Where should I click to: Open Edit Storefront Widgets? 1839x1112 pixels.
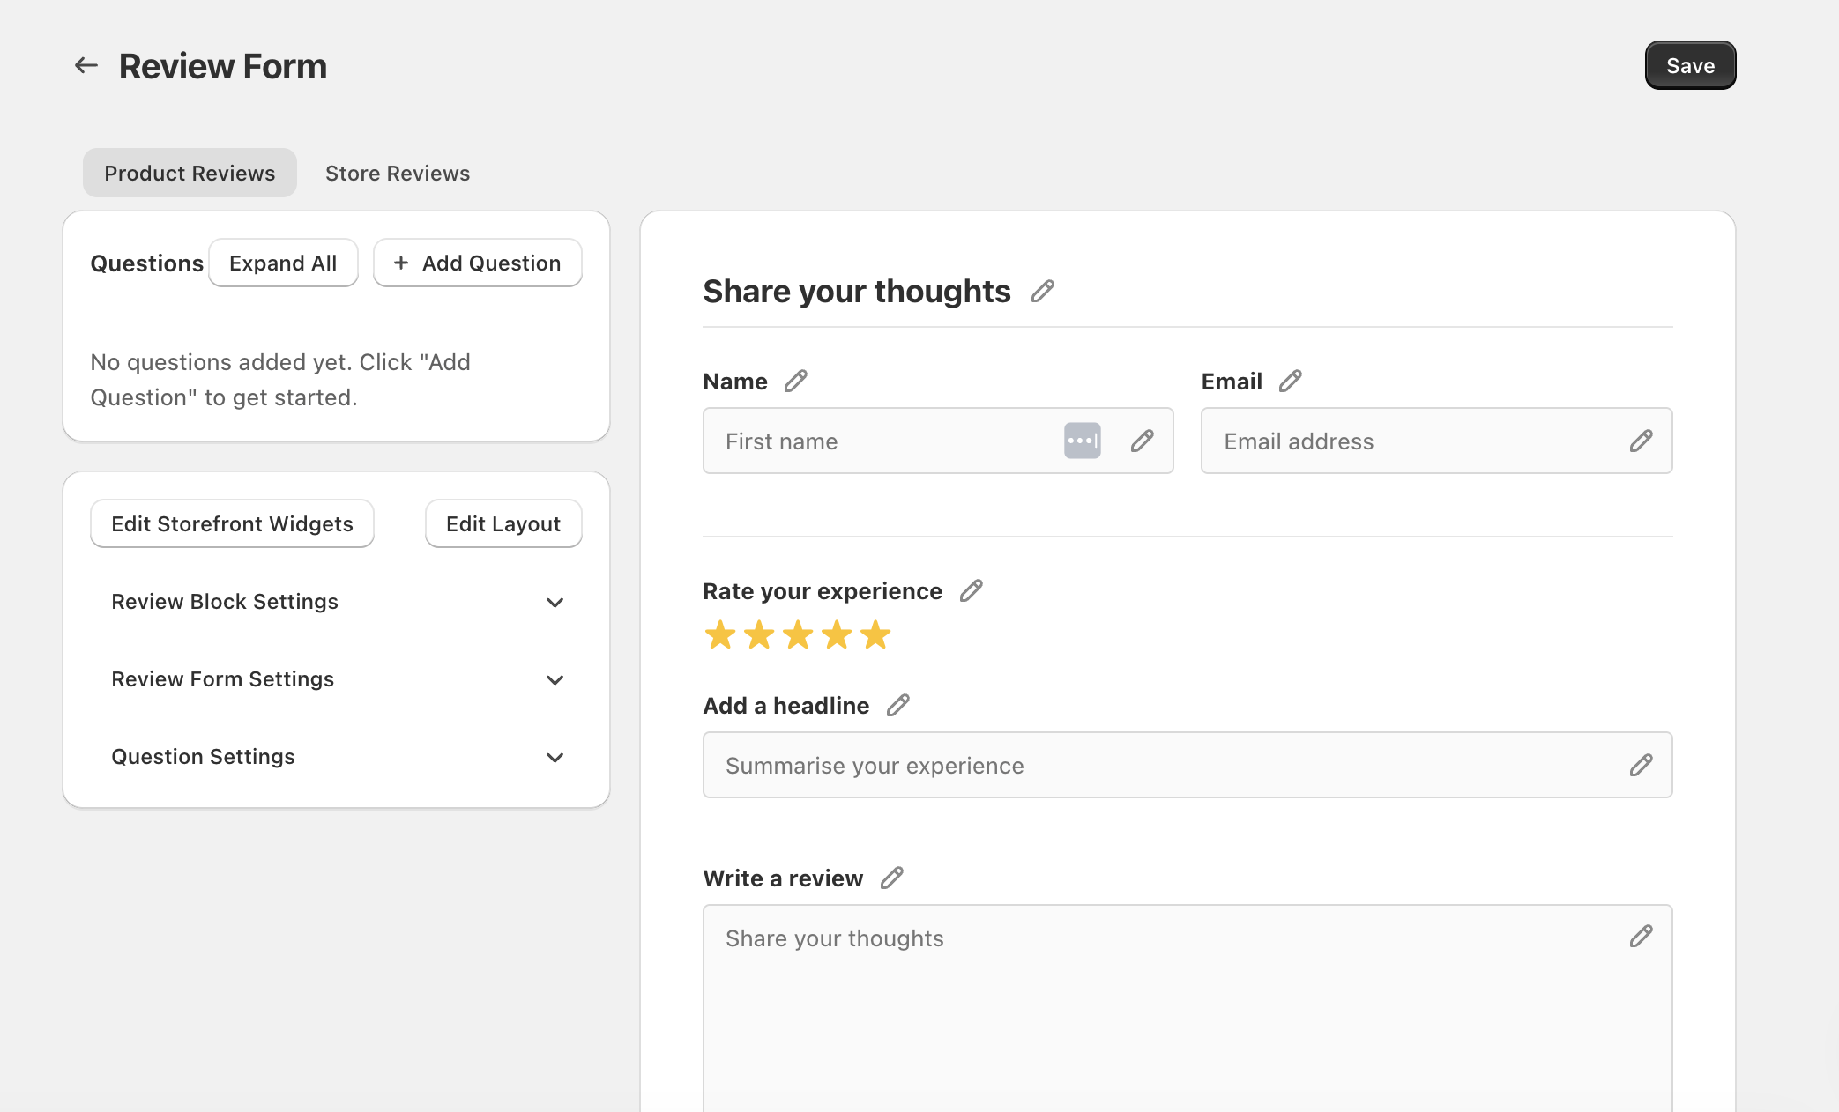231,523
